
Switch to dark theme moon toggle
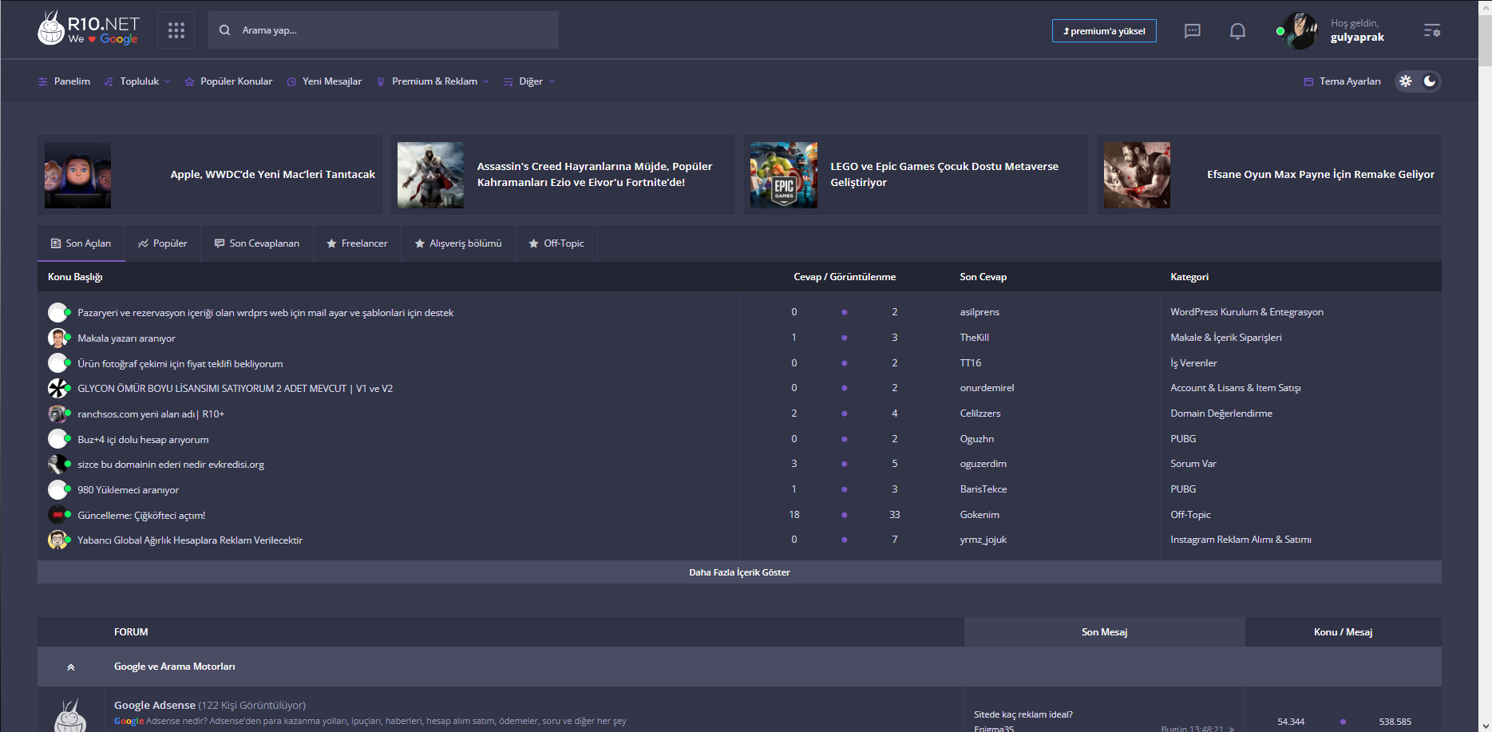click(1430, 81)
